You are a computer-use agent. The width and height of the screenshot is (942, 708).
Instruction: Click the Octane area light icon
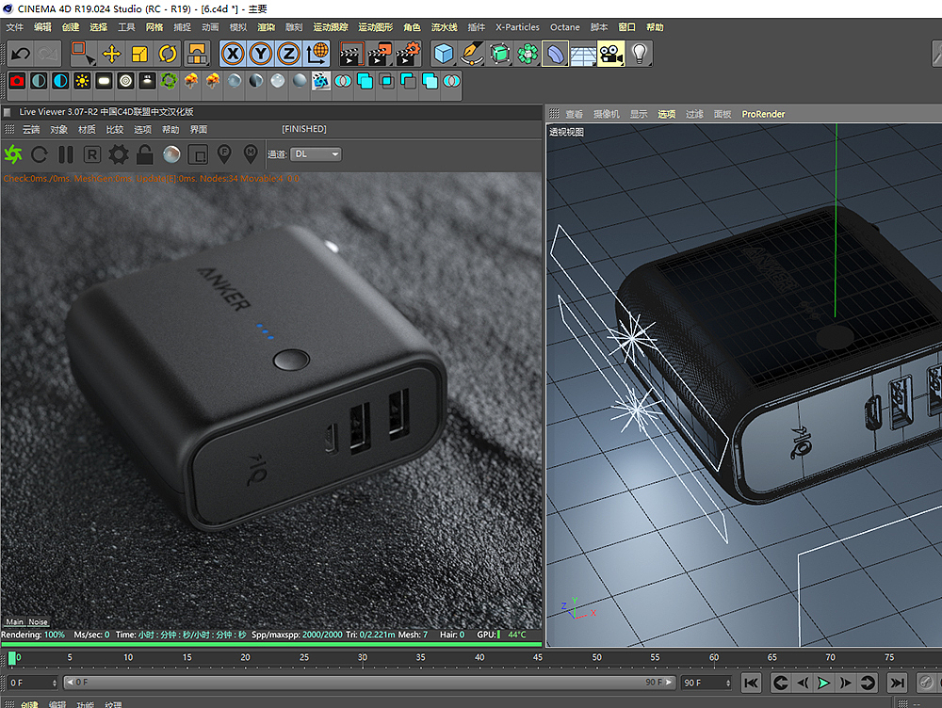coord(104,81)
